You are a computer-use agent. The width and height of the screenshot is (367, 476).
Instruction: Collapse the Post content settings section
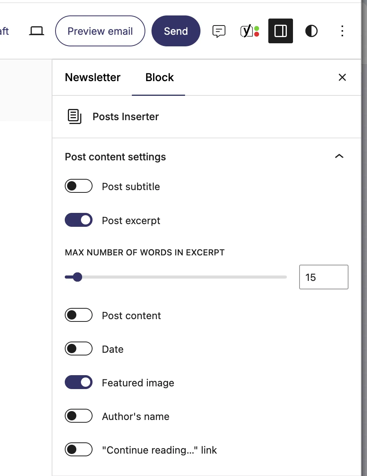[x=339, y=156]
